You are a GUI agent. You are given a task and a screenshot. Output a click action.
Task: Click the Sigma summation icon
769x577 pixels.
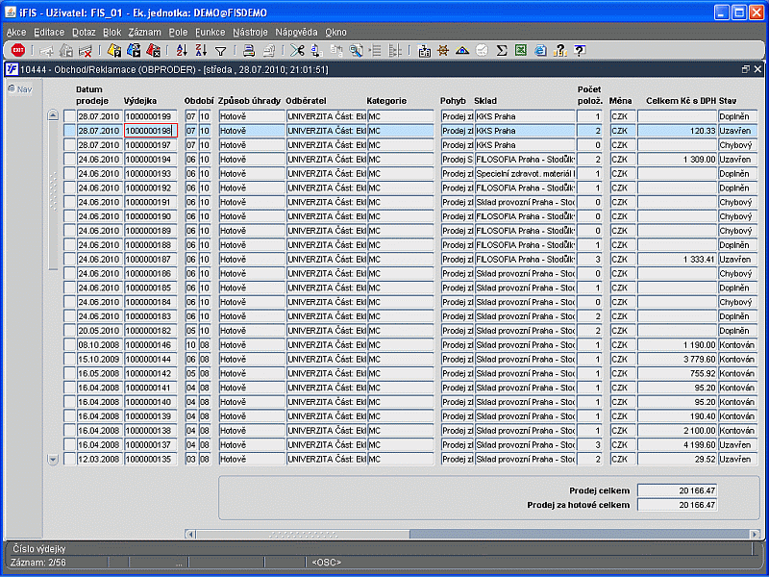tap(501, 51)
